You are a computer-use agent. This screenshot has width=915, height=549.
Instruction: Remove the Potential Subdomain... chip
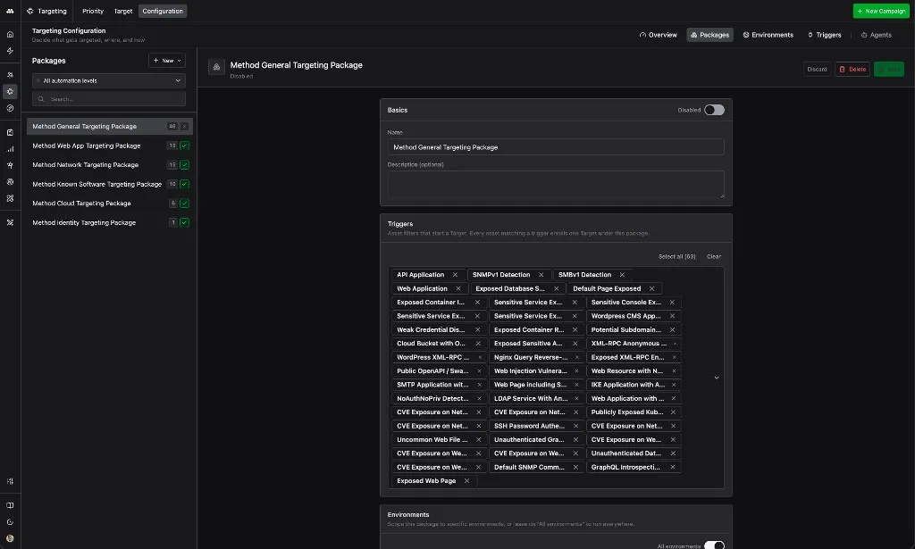tap(672, 330)
